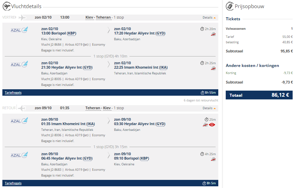Click the departing plane icon beside VERTREK
295x188 pixels.
click(x=22, y=18)
